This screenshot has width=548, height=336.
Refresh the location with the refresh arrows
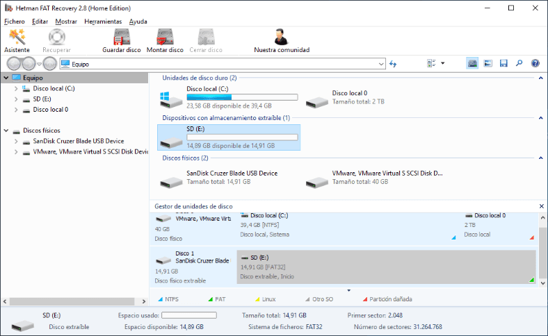coord(393,64)
